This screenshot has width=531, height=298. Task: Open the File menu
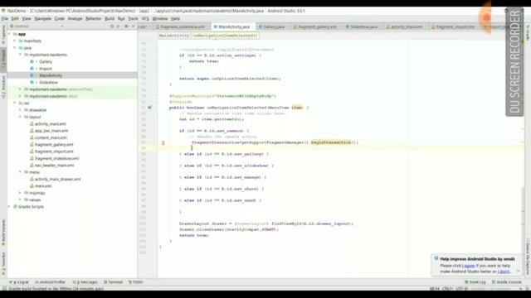(x=5, y=18)
